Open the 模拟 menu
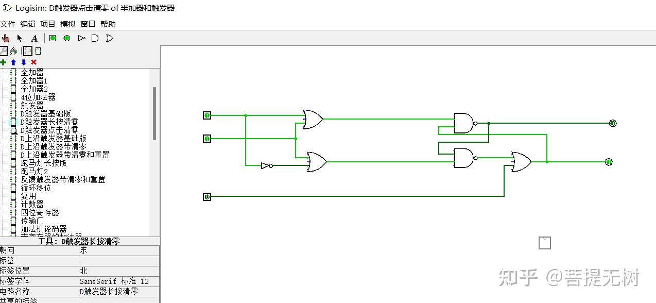Viewport: 656px width, 303px height. click(67, 24)
